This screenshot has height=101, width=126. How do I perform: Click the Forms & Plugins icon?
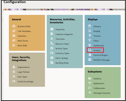[x=90, y=55]
